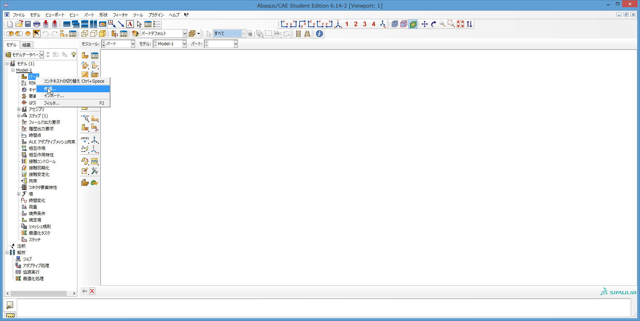Select 境界条件 in the model tree
Viewport: 640px width, 321px height.
point(37,214)
